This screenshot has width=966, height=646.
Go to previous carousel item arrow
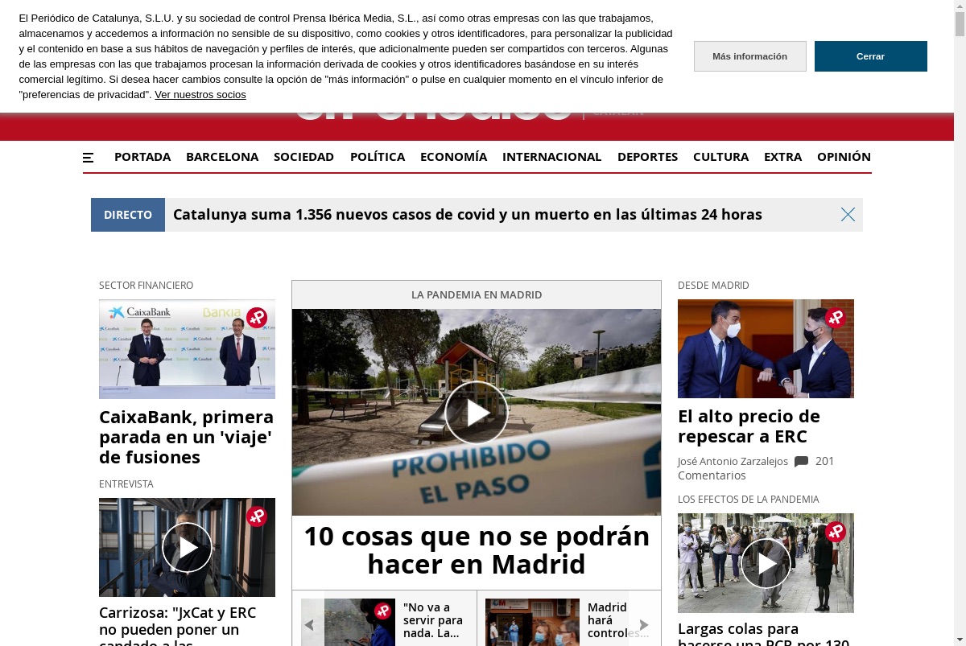[x=308, y=625]
